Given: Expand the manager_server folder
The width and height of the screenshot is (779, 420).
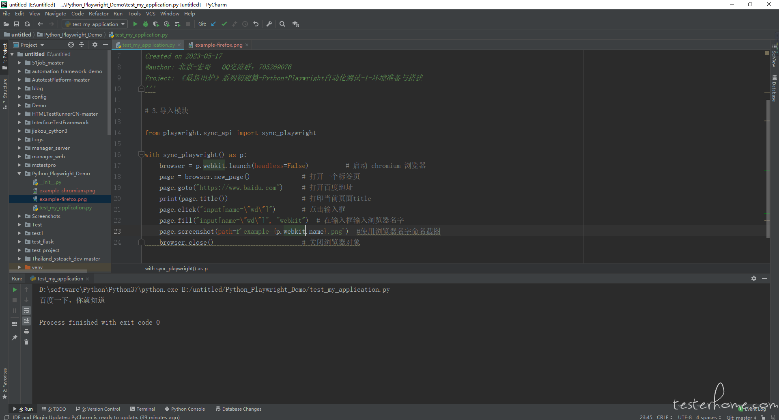Looking at the screenshot, I should [x=19, y=148].
